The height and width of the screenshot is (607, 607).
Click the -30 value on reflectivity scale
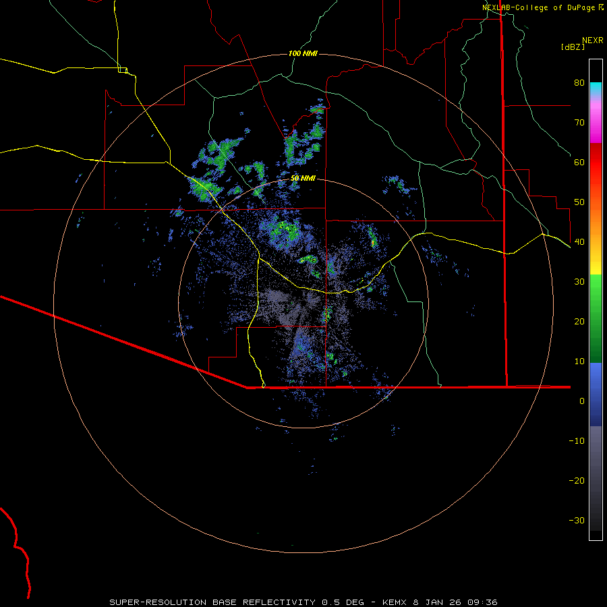[577, 521]
